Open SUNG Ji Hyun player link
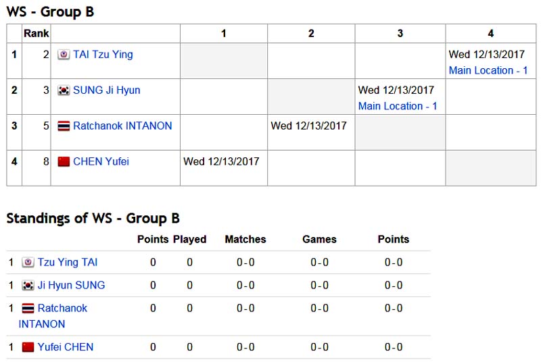541x364 pixels. [107, 90]
